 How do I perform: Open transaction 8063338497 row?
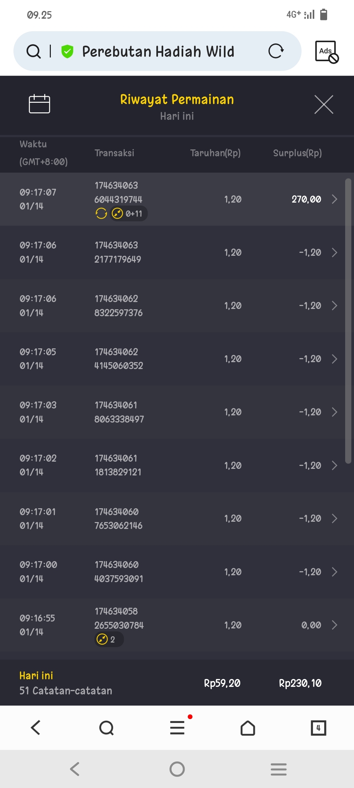177,412
